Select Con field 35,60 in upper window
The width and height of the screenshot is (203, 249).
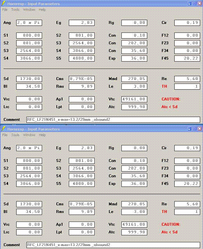coord(134,51)
